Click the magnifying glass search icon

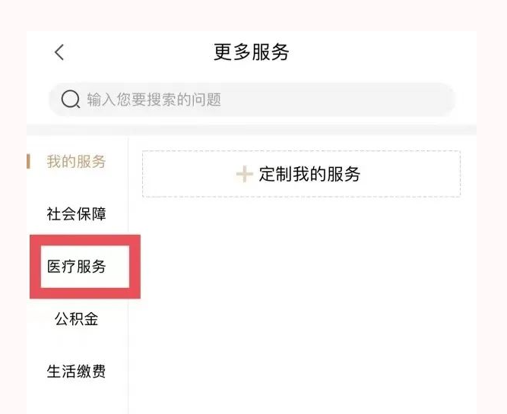71,99
